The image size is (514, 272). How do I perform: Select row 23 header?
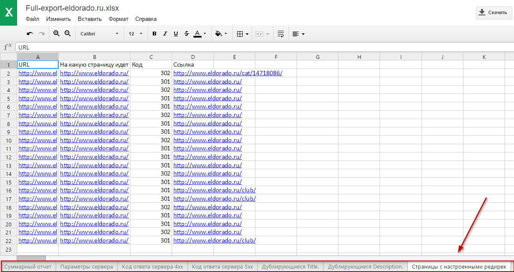click(x=9, y=249)
